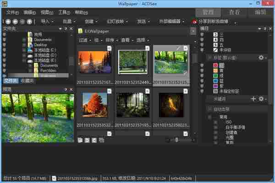The width and height of the screenshot is (275, 183).
Task: Choose the green 绿 color label
Action: point(215,76)
